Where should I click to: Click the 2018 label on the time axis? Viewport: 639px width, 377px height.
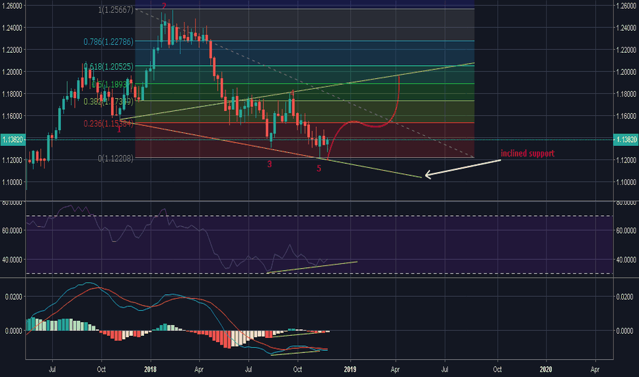tap(150, 369)
